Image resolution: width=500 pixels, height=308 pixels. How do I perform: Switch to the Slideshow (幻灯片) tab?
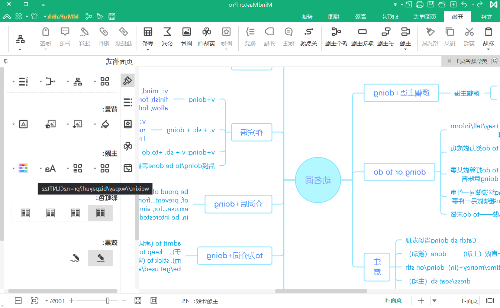coord(390,17)
